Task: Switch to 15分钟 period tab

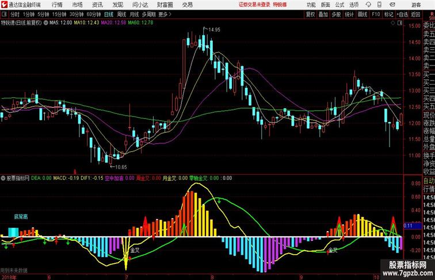Action: 59,14
